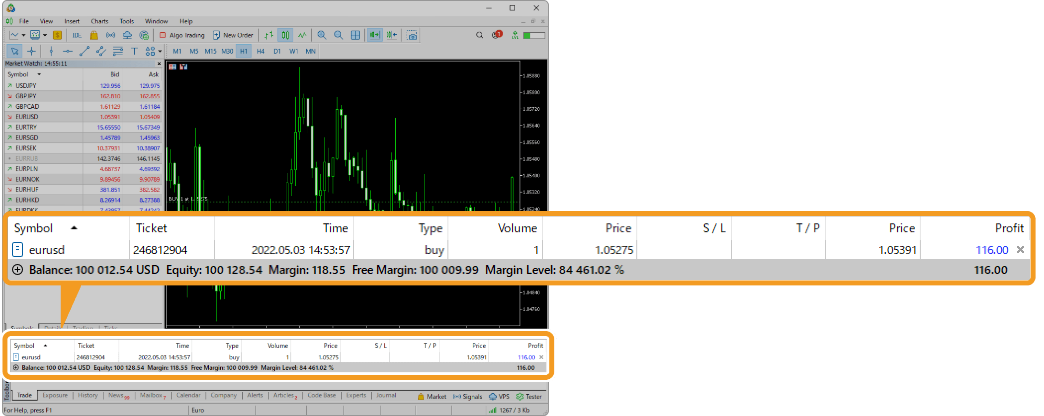
Task: Click the indicators chart icon in toolbar
Action: click(x=35, y=35)
